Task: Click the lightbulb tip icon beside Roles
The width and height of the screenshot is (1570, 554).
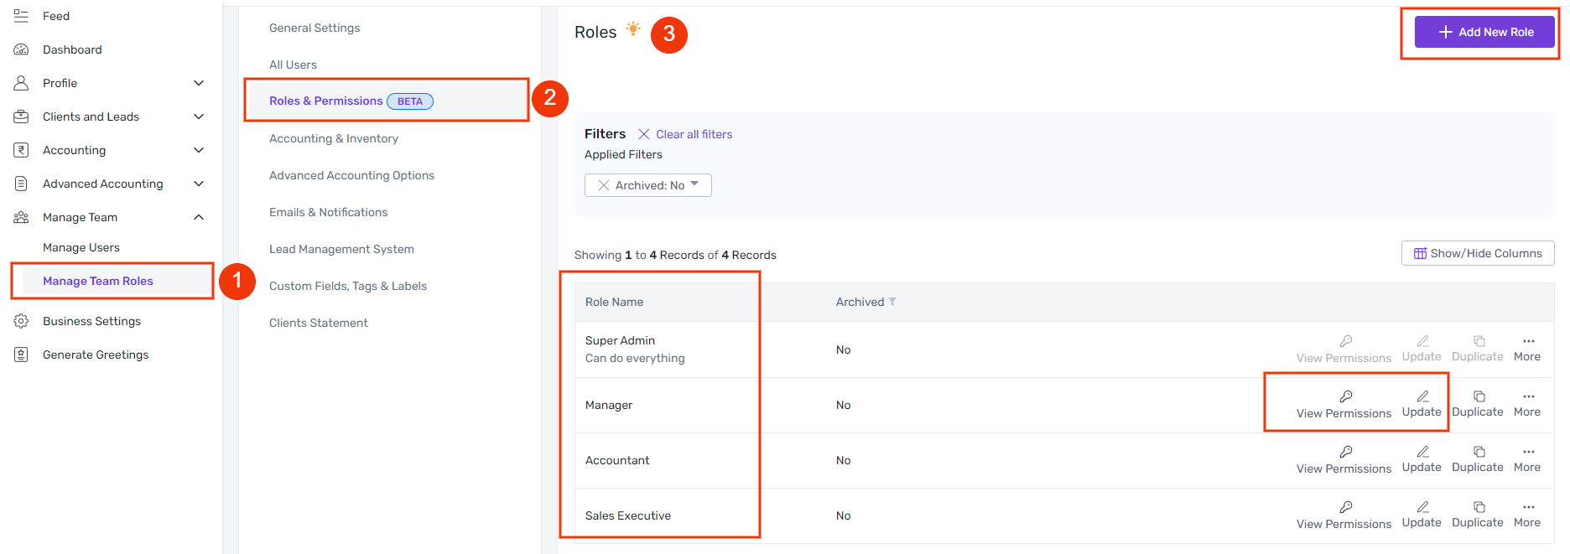Action: pos(633,29)
